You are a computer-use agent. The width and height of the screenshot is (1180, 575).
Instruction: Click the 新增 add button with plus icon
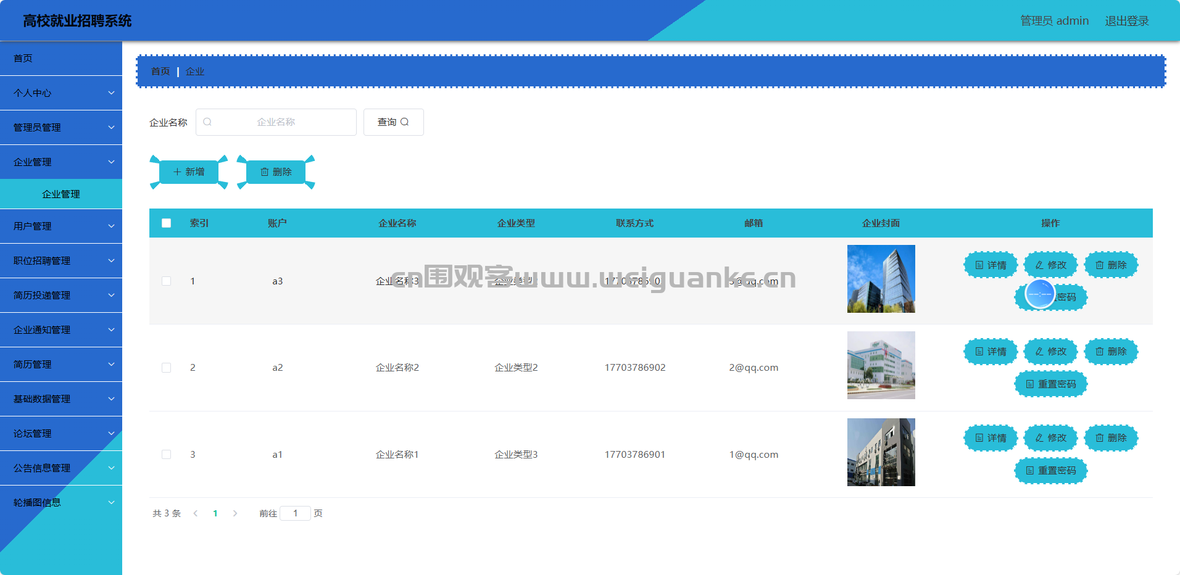[189, 172]
